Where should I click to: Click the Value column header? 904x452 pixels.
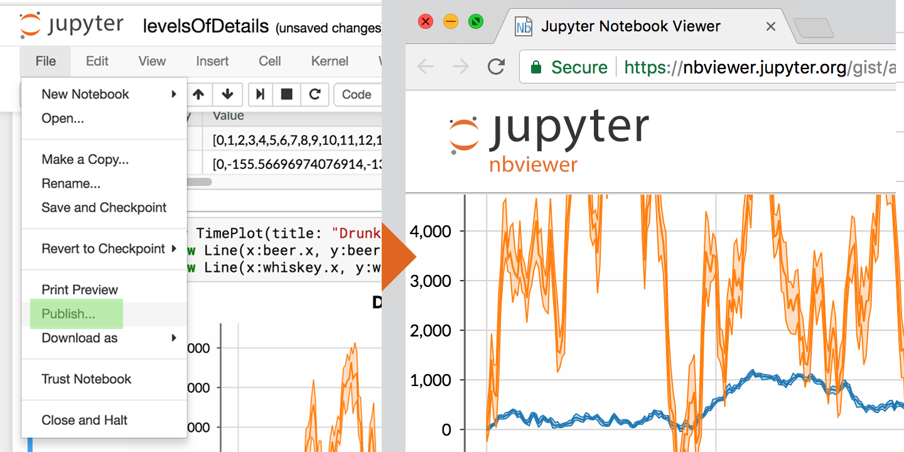(x=229, y=116)
